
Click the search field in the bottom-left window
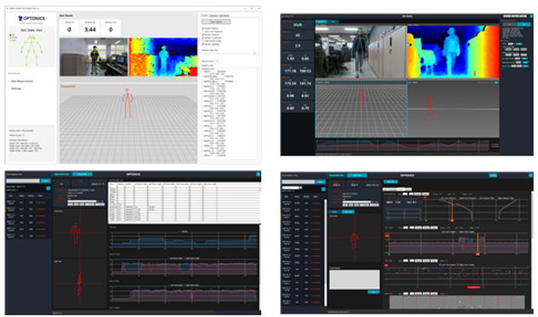pos(23,181)
